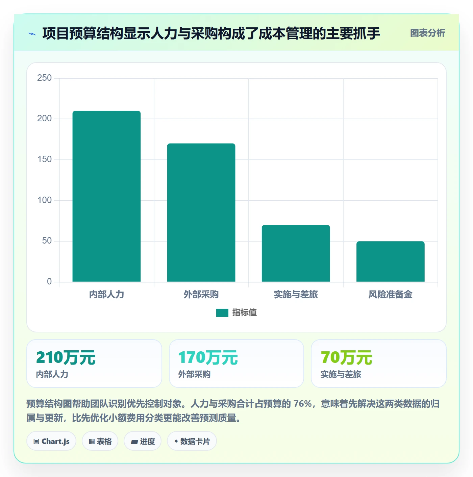Click the 200 y-axis tick label
The height and width of the screenshot is (477, 473).
(x=45, y=119)
